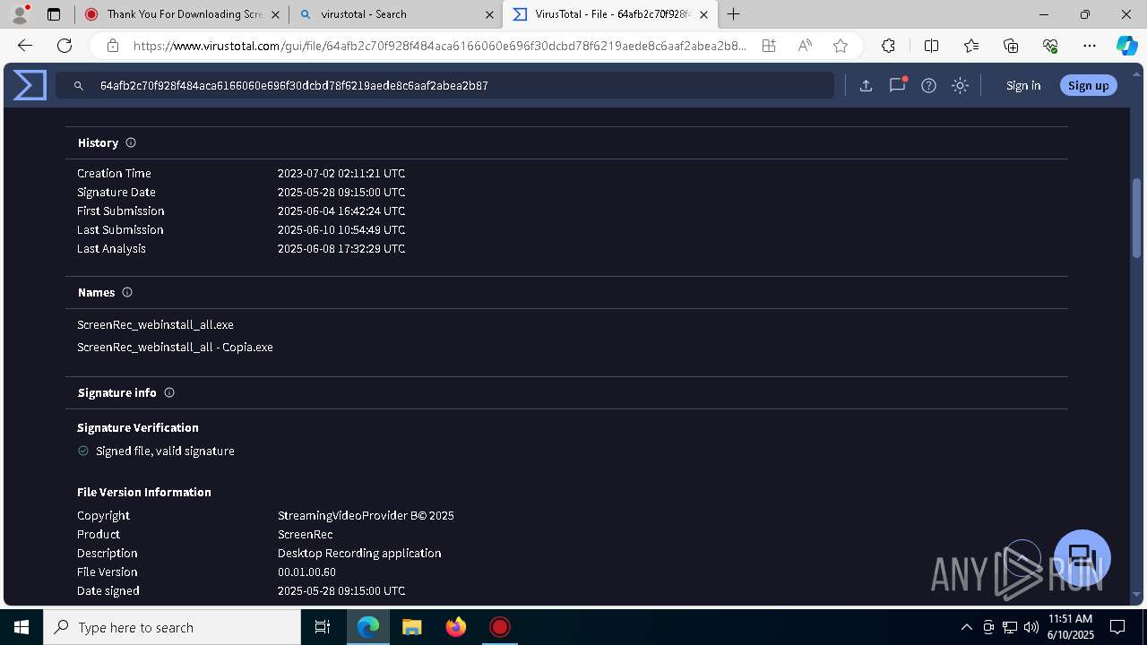Click the History info icon

coord(131,142)
